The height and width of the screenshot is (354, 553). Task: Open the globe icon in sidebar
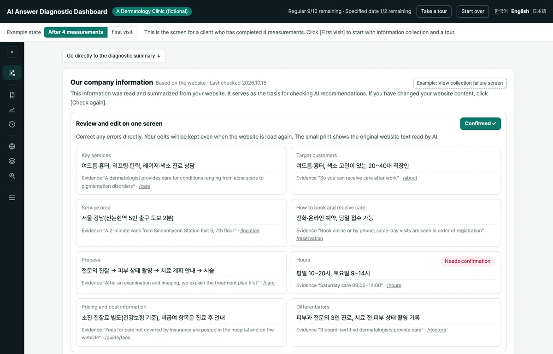click(12, 146)
